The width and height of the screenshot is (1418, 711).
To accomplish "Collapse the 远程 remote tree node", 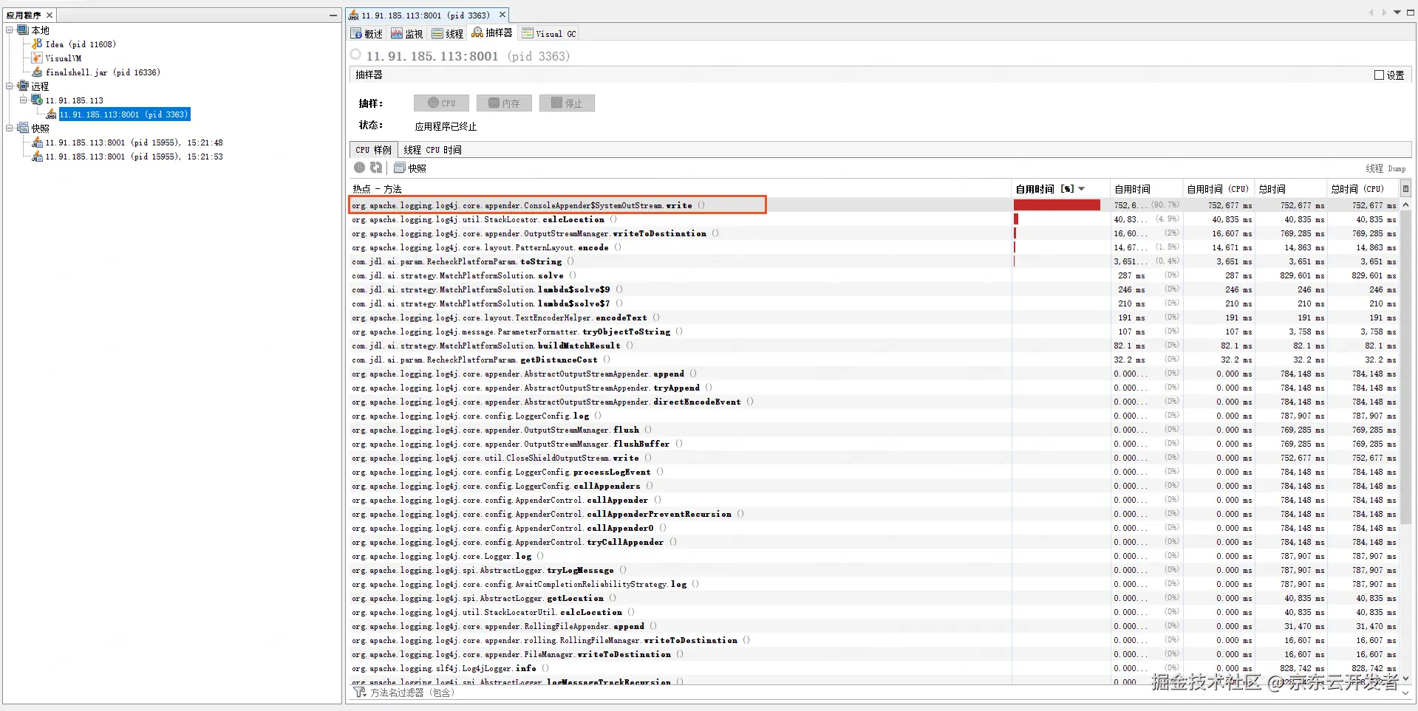I will (10, 86).
